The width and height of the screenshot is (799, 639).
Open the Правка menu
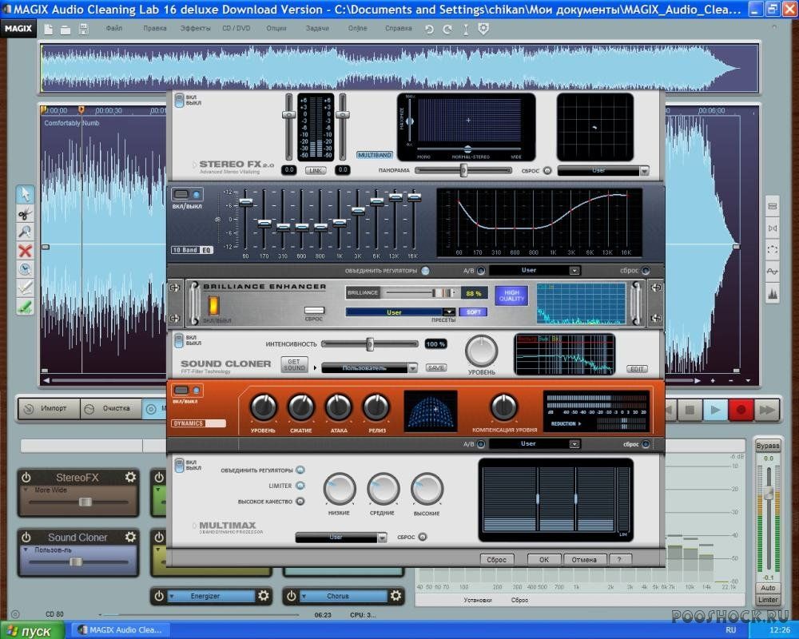(155, 29)
